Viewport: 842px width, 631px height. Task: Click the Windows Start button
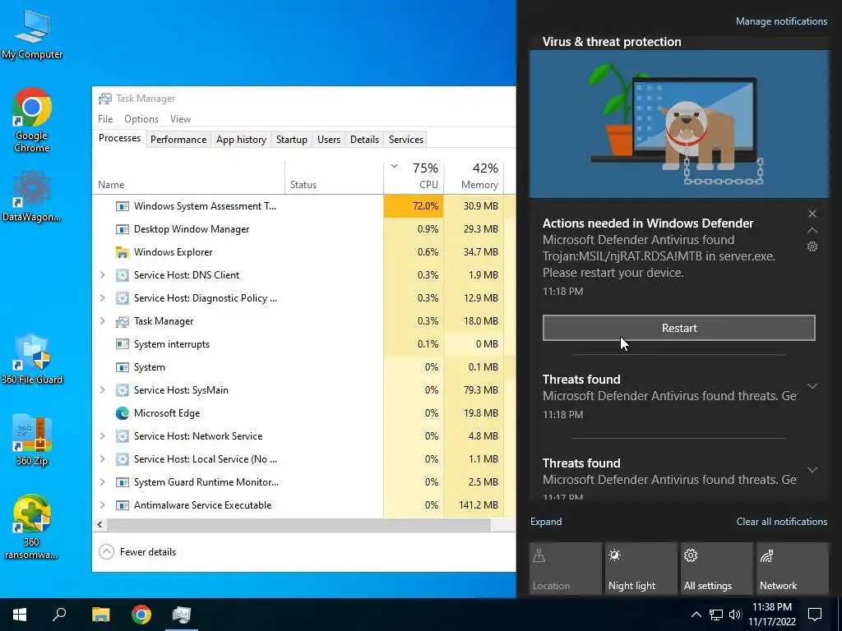[20, 615]
